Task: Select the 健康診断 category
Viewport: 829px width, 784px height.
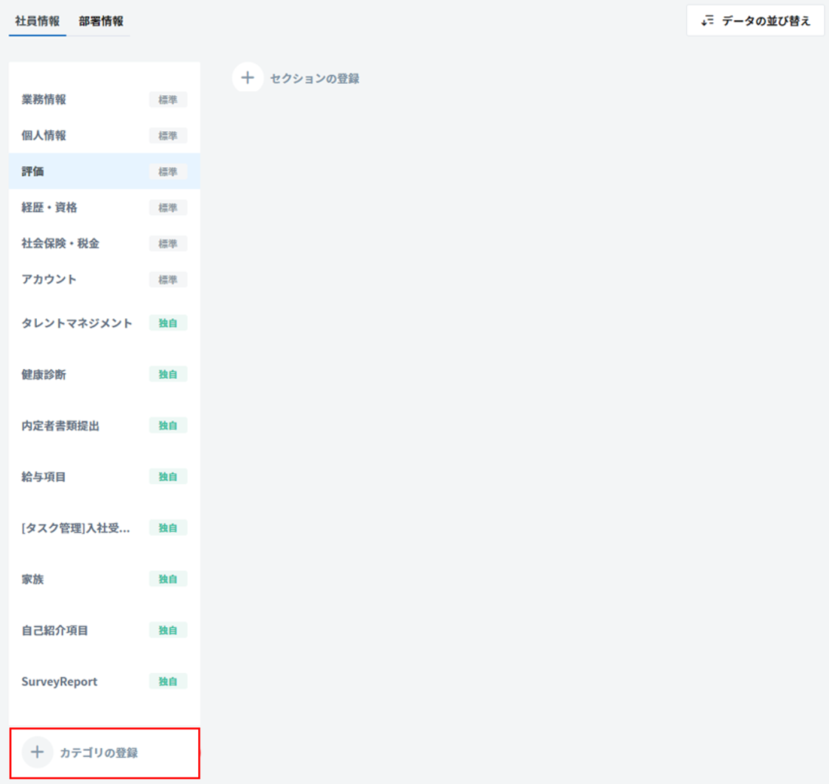Action: (44, 374)
